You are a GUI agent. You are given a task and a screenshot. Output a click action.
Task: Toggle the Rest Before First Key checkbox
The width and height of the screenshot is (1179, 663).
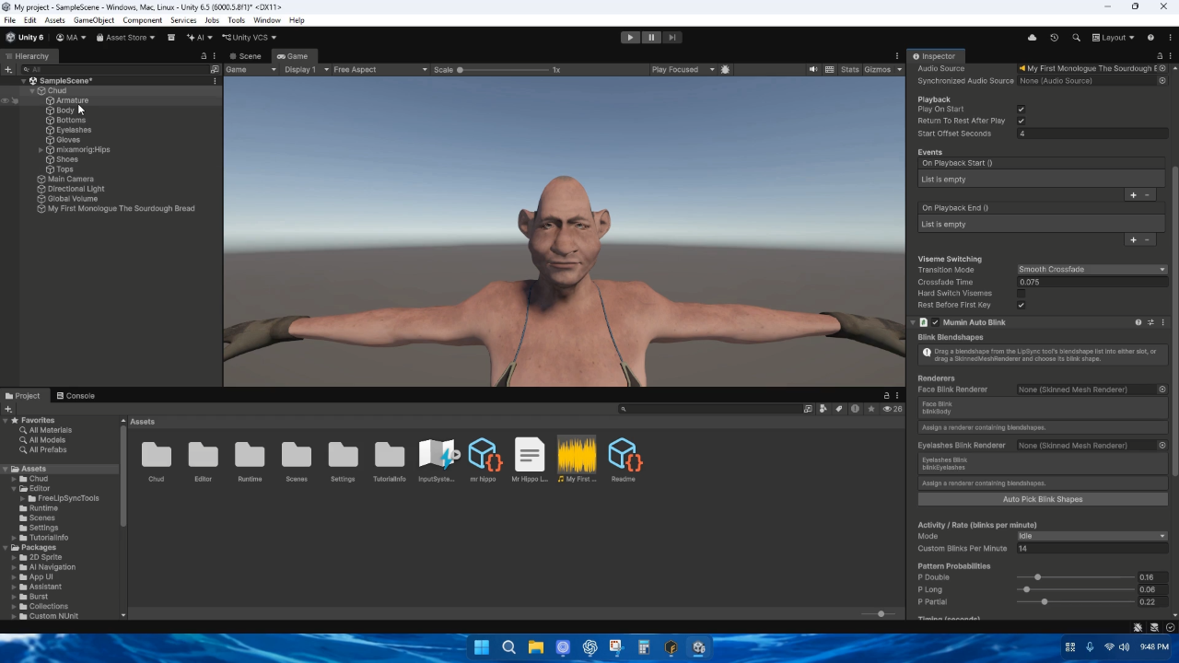1021,305
